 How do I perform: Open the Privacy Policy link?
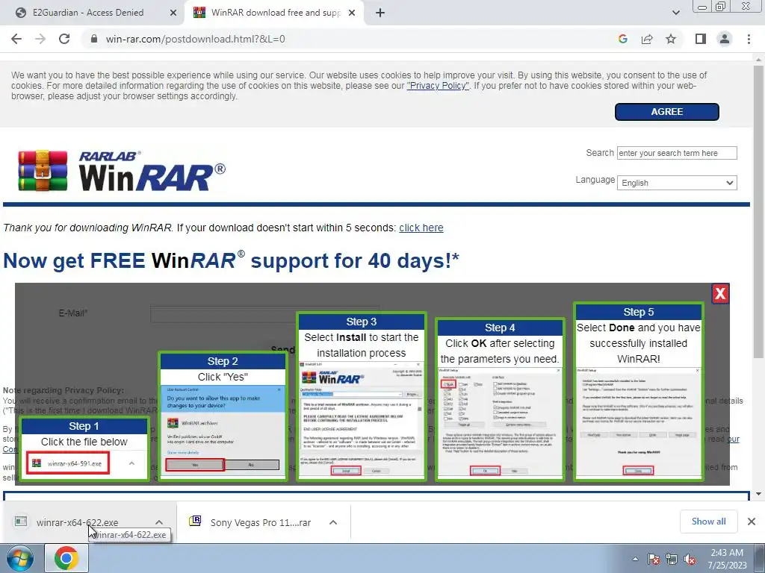(438, 86)
